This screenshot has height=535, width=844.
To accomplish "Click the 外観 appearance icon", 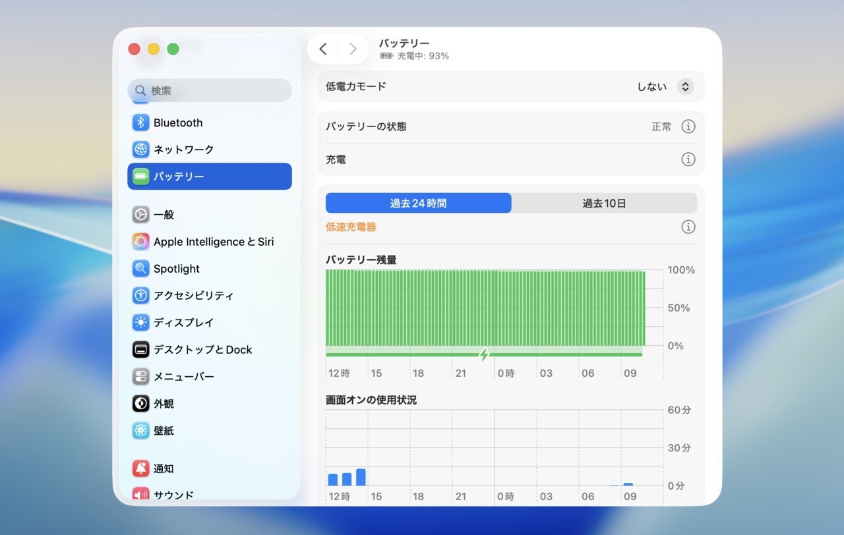I will click(140, 404).
